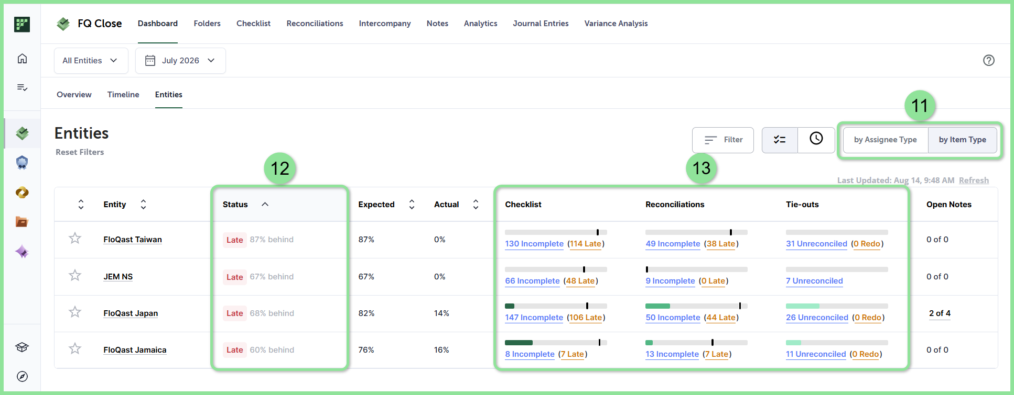Open the gold ring app icon in sidebar
This screenshot has height=395, width=1014.
22,193
